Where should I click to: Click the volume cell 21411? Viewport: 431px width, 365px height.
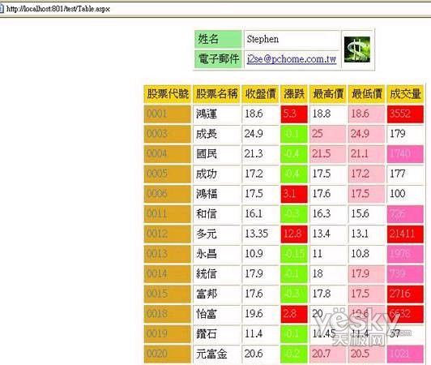click(x=405, y=234)
